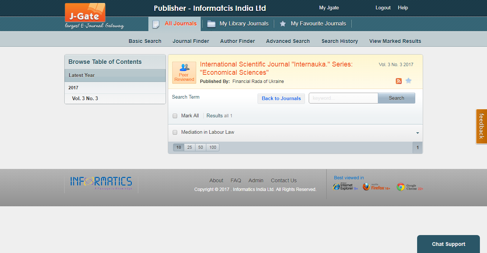Go to Basic Search
Screen dimensions: 487x253
[145, 41]
